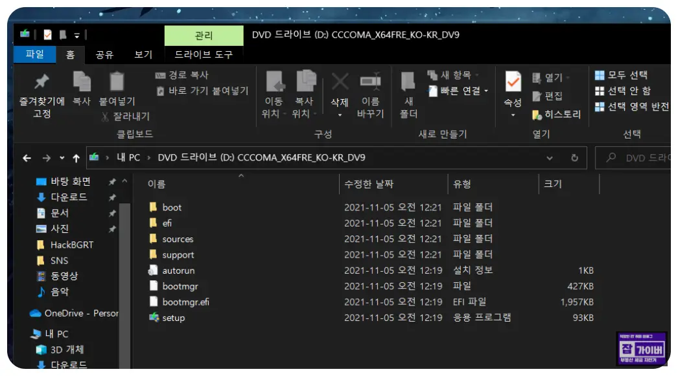Open the File (파일) tab
The image size is (678, 376).
(34, 54)
